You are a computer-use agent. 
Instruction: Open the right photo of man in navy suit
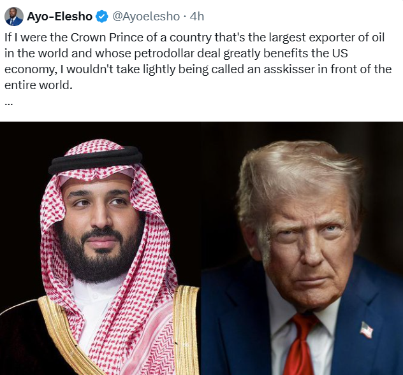(302, 248)
